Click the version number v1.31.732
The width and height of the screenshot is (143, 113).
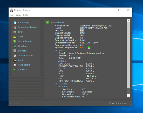click(15, 103)
